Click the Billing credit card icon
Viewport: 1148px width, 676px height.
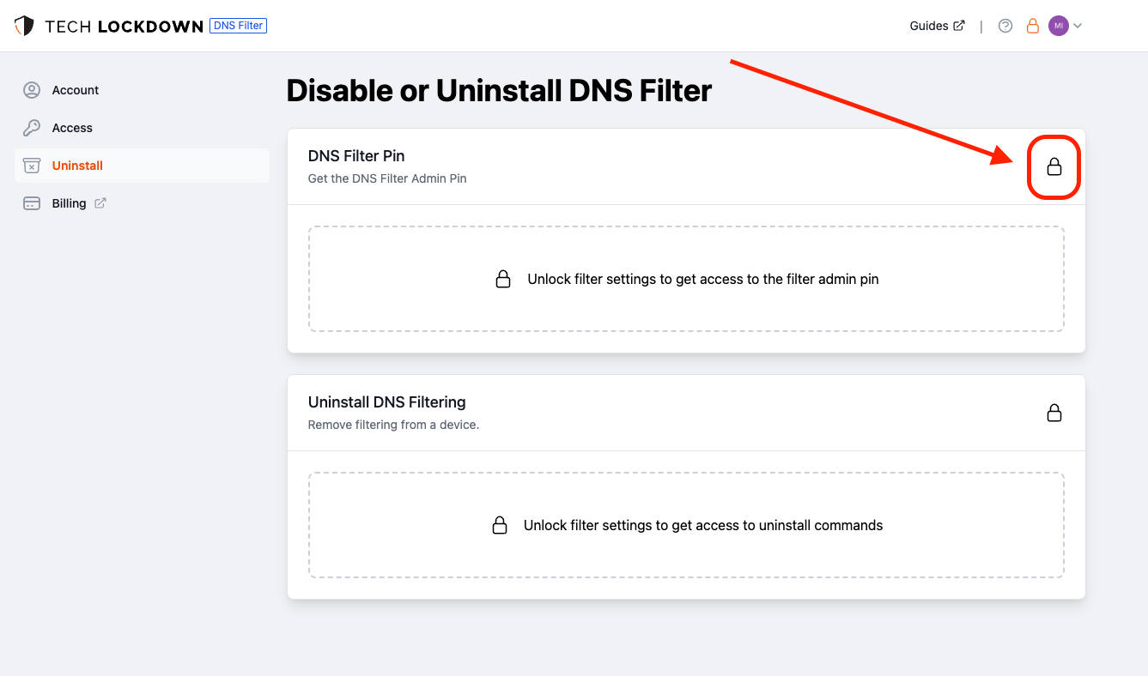coord(32,203)
